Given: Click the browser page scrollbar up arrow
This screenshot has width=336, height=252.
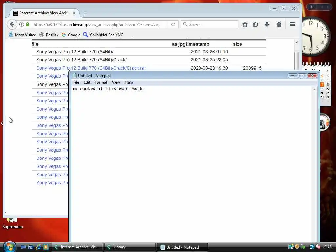Looking at the screenshot, I should [x=297, y=42].
